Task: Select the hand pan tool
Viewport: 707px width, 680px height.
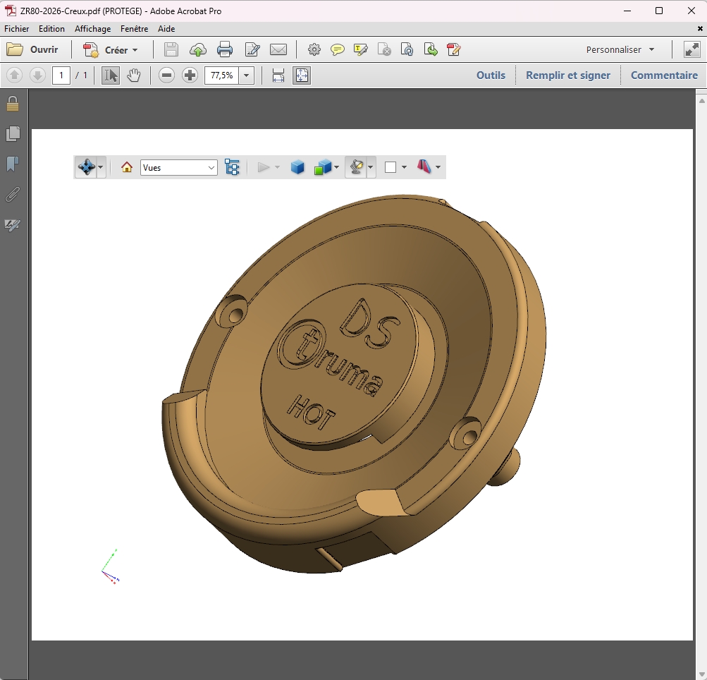Action: (134, 75)
